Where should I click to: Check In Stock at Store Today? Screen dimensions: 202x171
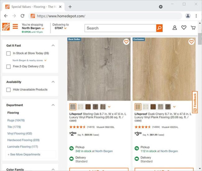pos(8,53)
